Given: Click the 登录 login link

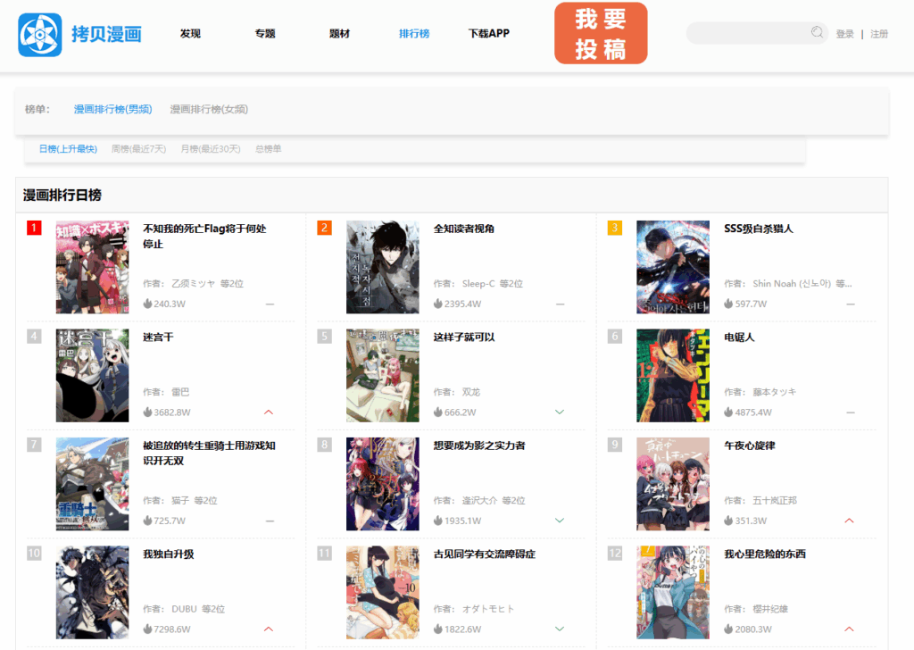Looking at the screenshot, I should (x=844, y=35).
